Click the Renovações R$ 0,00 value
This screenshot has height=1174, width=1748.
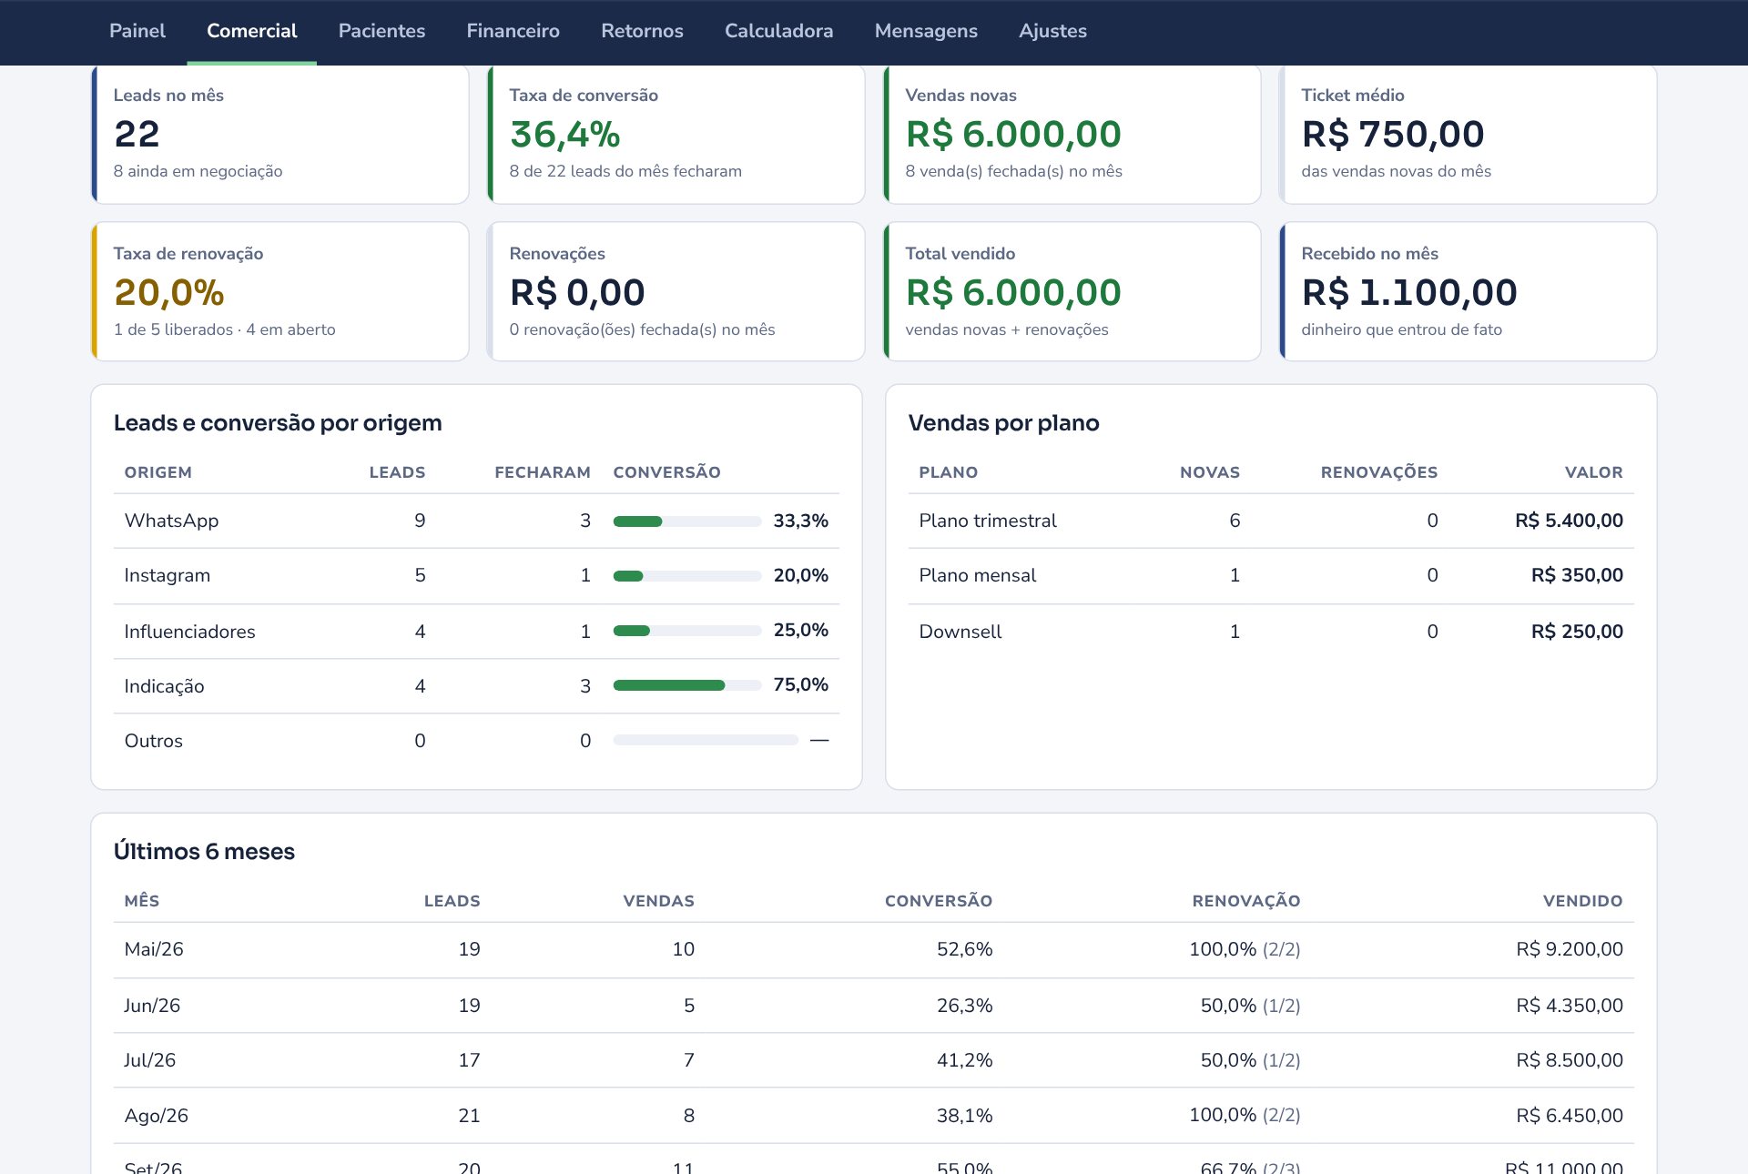coord(577,293)
